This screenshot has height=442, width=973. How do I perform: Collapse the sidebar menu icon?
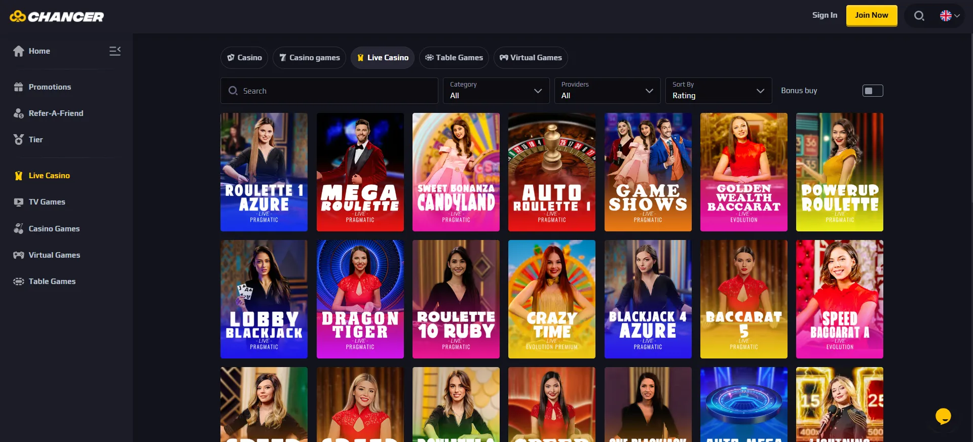(115, 51)
